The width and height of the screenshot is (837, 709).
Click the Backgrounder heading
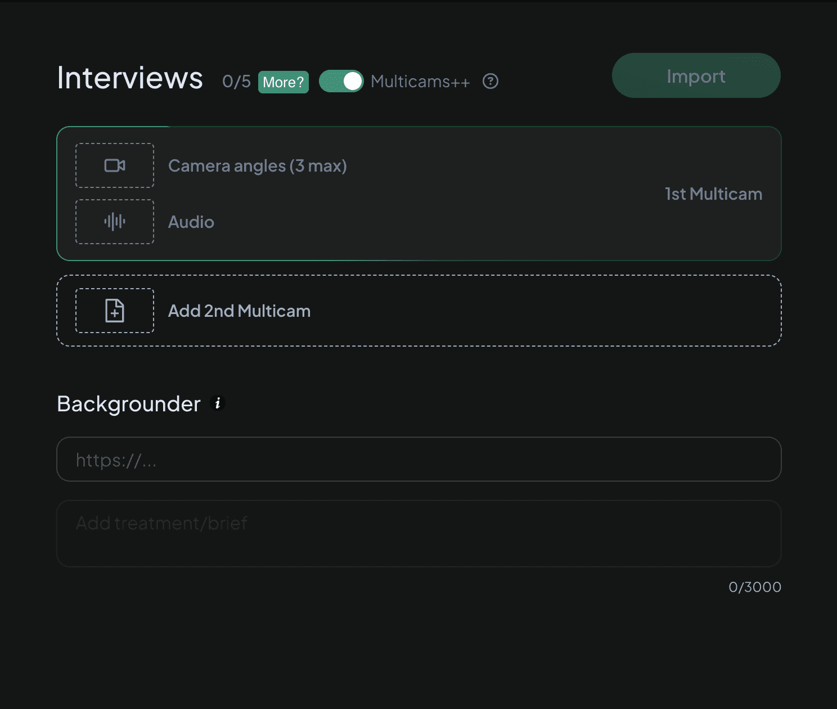click(129, 404)
